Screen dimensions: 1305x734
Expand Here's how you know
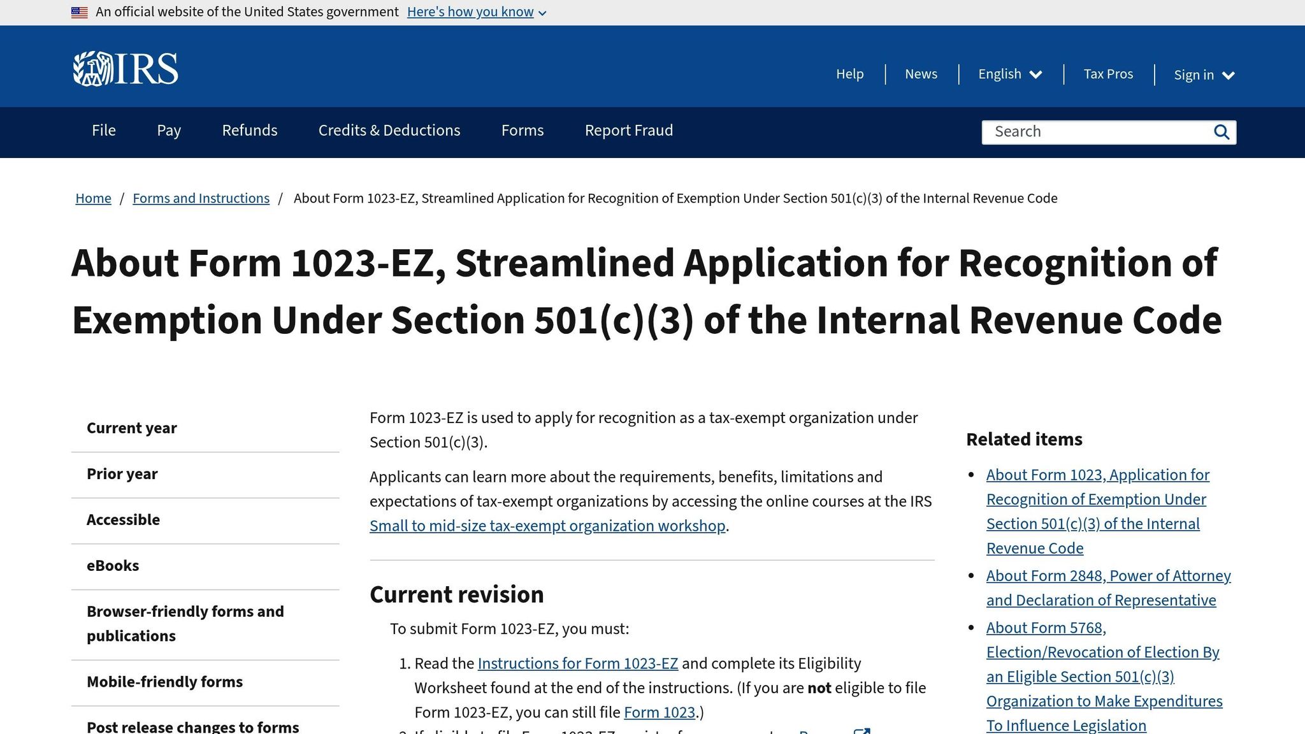click(476, 11)
